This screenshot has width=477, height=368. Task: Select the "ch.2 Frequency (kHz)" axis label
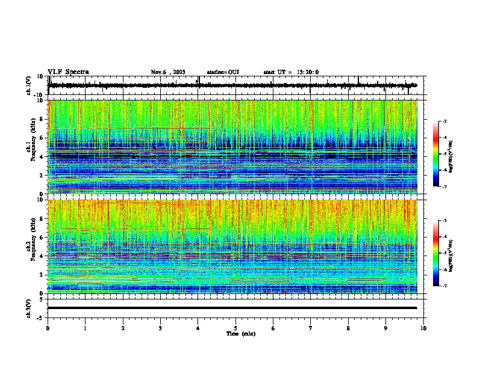tap(31, 239)
